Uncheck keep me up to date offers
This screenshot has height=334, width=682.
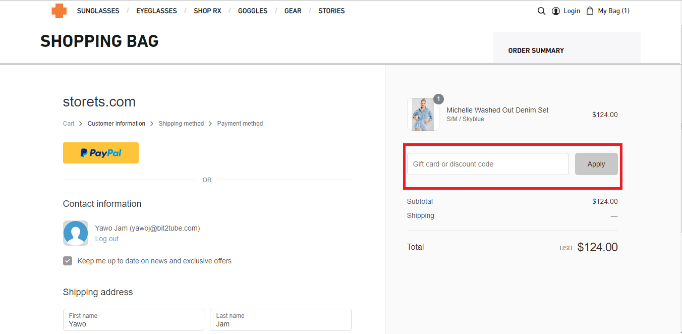[x=68, y=261]
